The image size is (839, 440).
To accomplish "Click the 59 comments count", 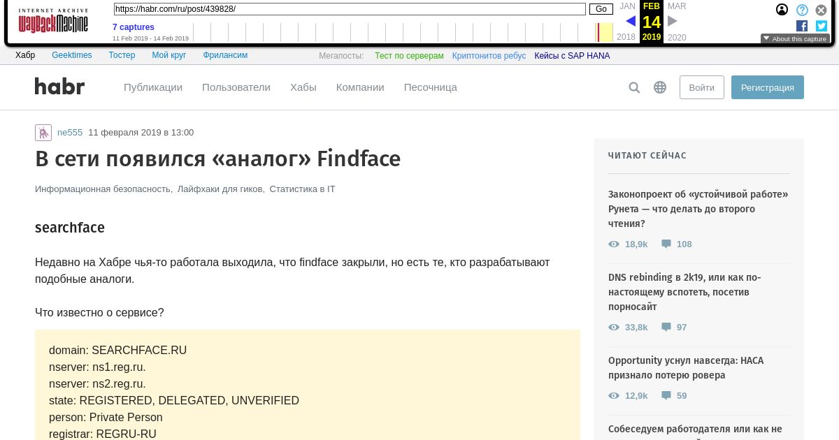I will click(x=682, y=396).
